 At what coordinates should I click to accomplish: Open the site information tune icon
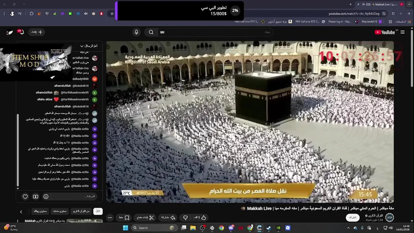click(x=384, y=14)
